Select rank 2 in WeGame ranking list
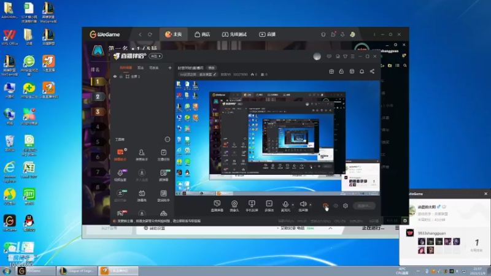This screenshot has width=491, height=276. point(98,97)
